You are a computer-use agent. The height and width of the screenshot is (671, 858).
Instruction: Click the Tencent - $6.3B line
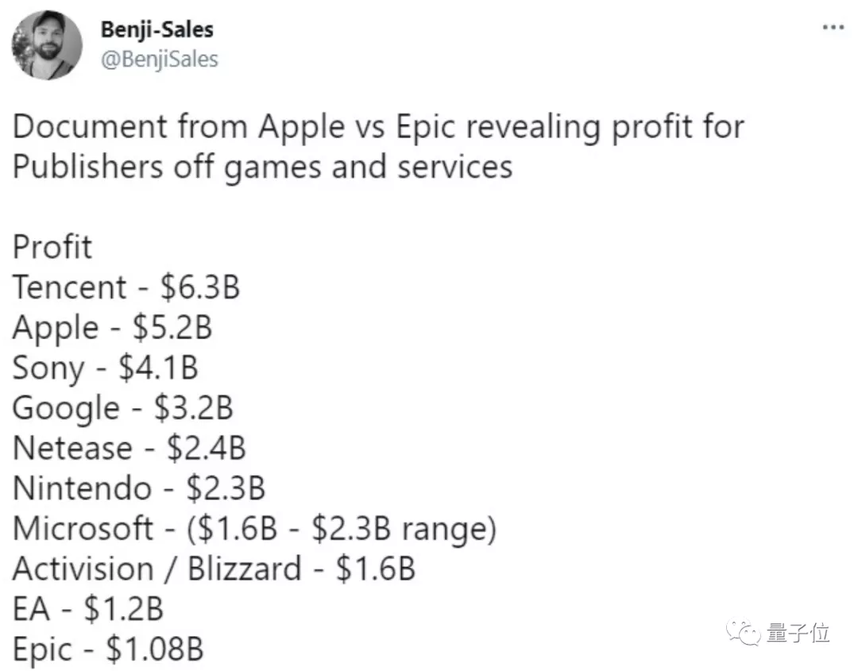click(126, 287)
